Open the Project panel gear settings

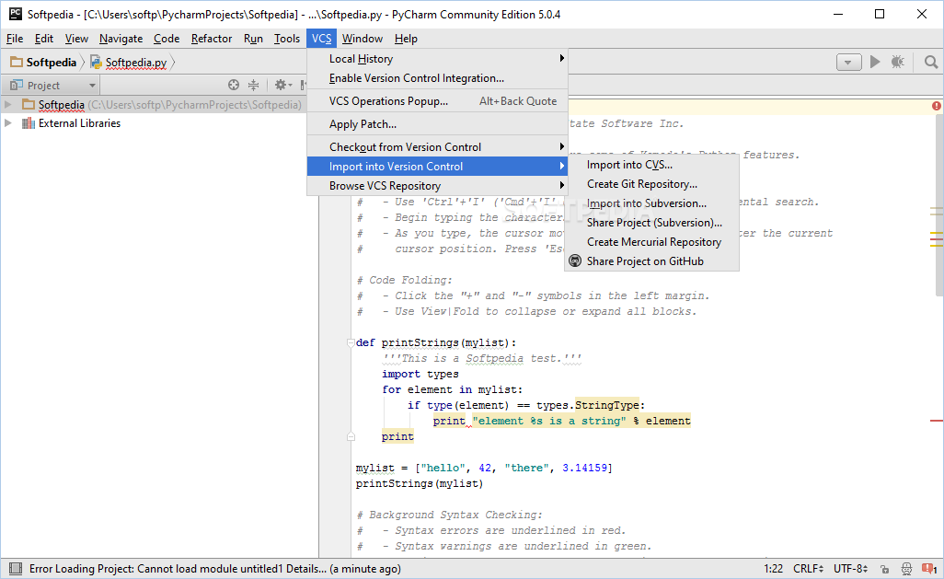coord(283,85)
